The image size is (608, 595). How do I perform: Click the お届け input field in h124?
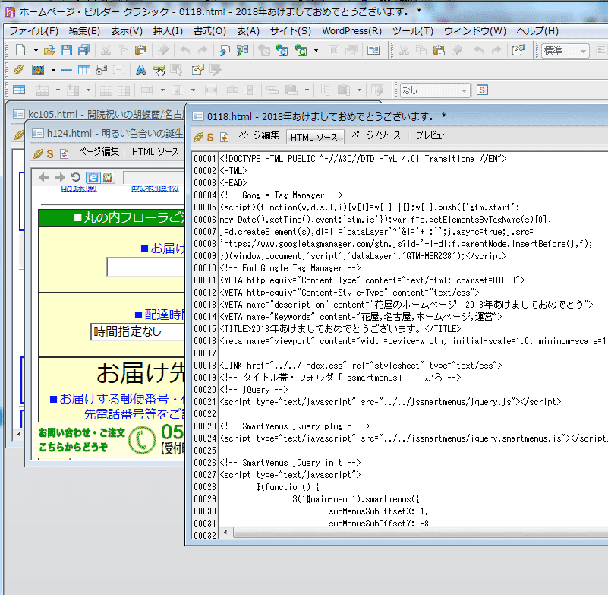pyautogui.click(x=144, y=267)
